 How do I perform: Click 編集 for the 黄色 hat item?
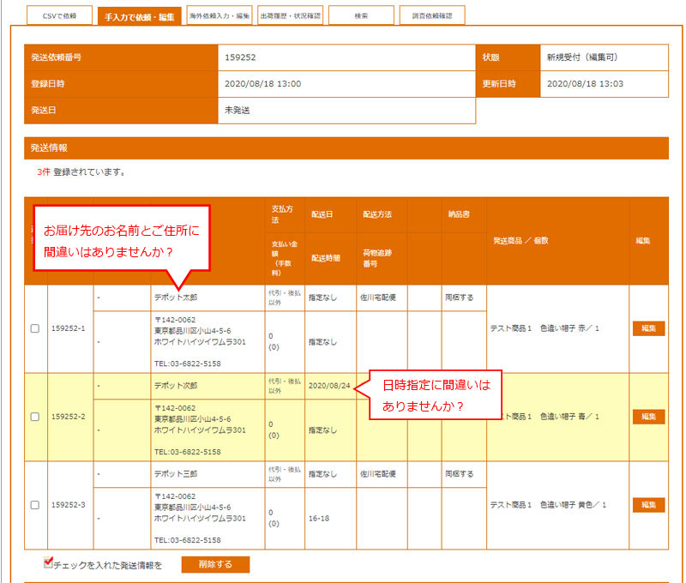[x=648, y=505]
